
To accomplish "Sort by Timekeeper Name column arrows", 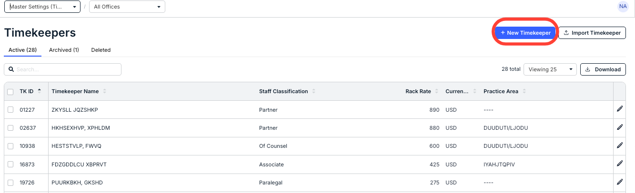I will pos(105,91).
